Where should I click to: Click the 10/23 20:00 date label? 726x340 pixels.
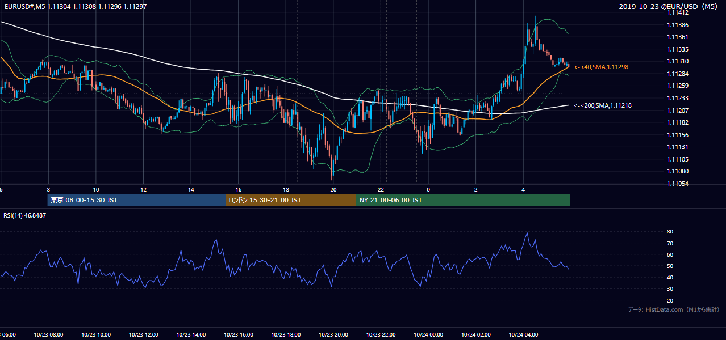point(333,334)
